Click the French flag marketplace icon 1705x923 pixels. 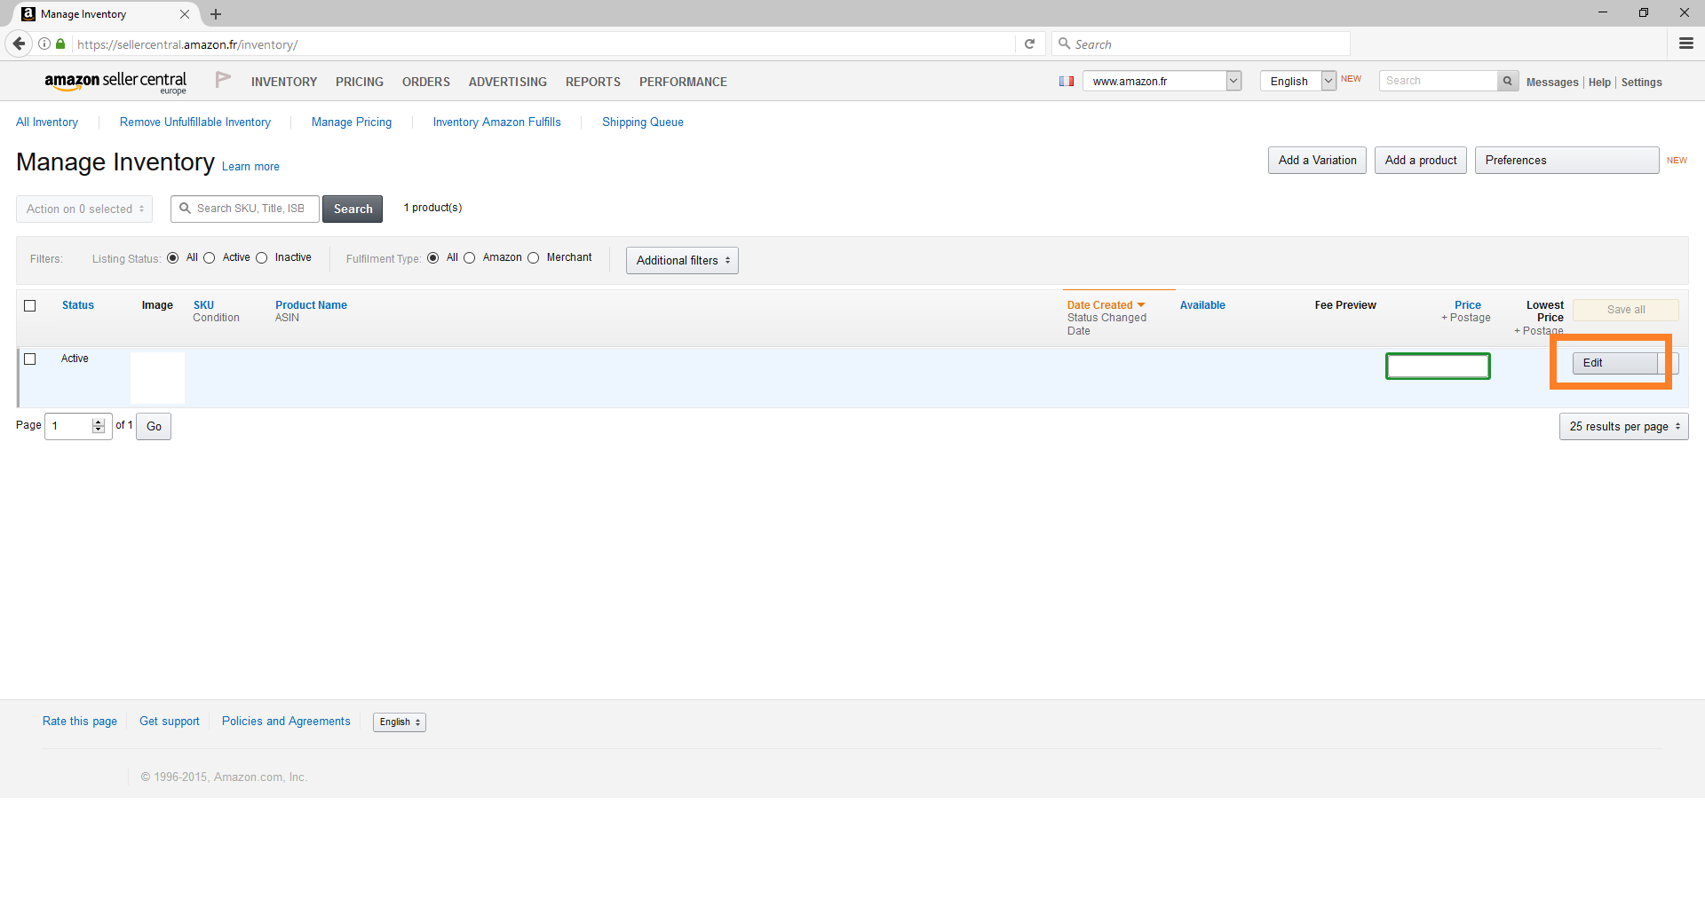1067,81
